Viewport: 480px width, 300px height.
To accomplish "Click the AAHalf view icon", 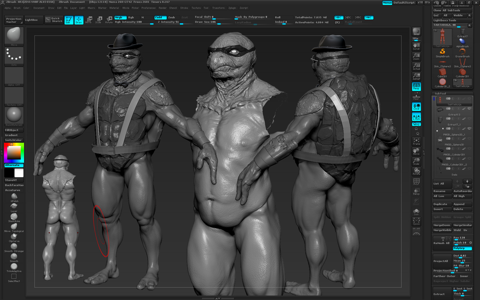I will click(x=416, y=76).
